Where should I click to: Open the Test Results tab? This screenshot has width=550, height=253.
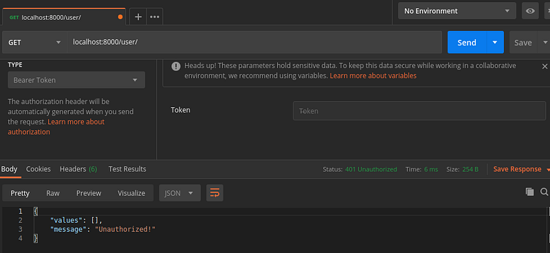(x=127, y=169)
